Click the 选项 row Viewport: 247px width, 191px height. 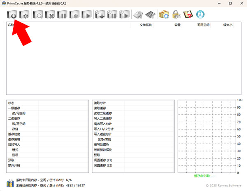click(47, 155)
